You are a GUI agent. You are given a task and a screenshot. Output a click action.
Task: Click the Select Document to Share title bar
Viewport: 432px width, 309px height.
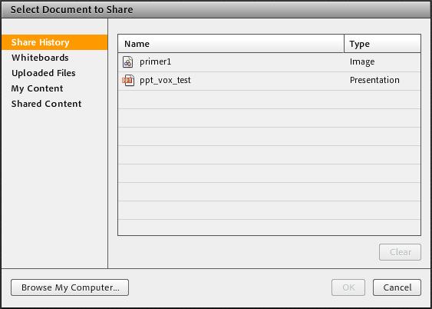[216, 10]
